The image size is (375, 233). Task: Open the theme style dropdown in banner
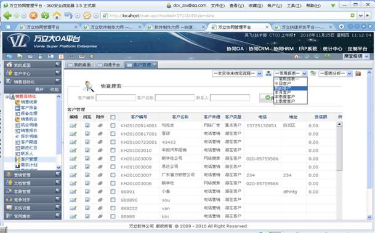pos(356,57)
